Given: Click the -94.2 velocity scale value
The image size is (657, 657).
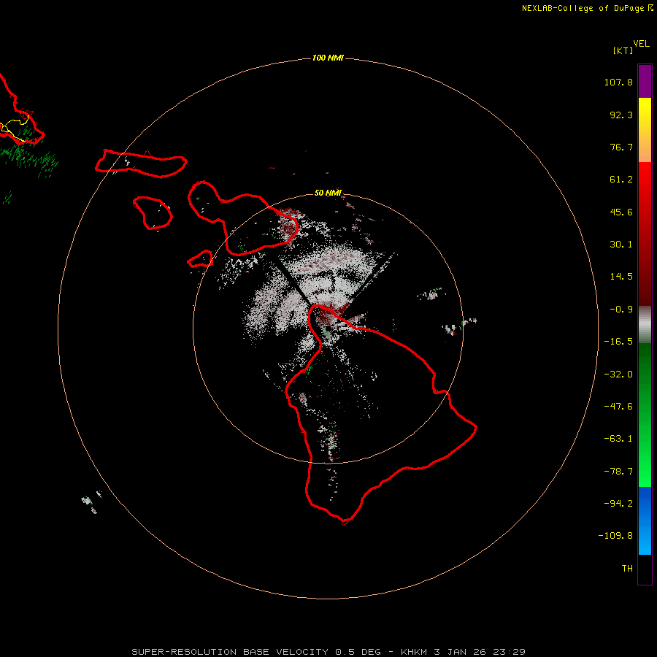Looking at the screenshot, I should [x=618, y=503].
